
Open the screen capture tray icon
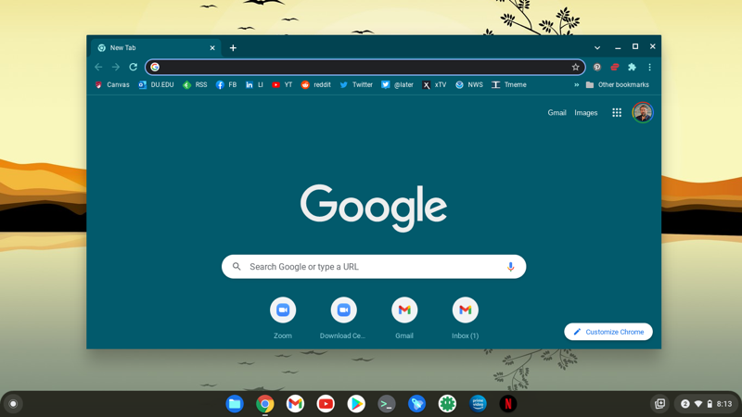click(x=659, y=404)
